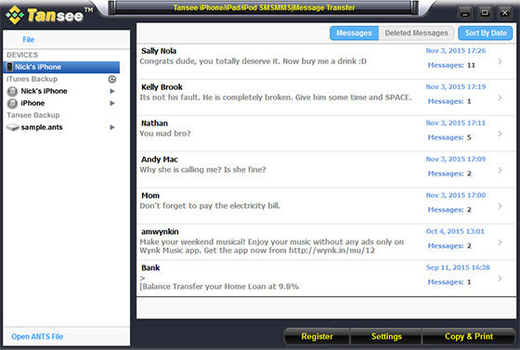The height and width of the screenshot is (350, 520).
Task: Click message 'Its not his fault' preview
Action: tap(276, 97)
